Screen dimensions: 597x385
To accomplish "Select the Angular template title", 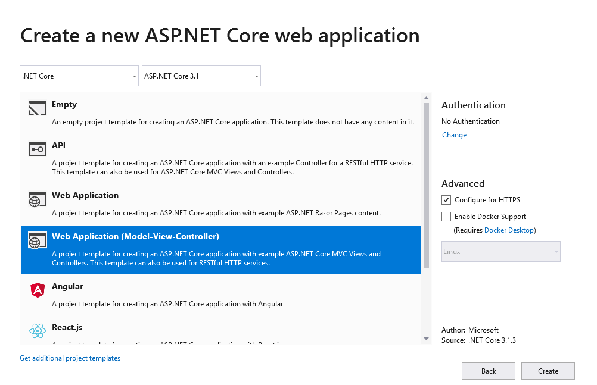I will point(68,286).
